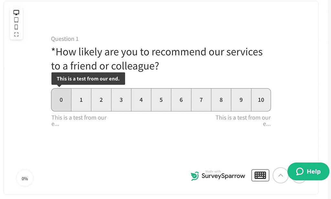Screen dimensions: 331x199
Task: Pick rating 7 on the scale
Action: [x=201, y=100]
